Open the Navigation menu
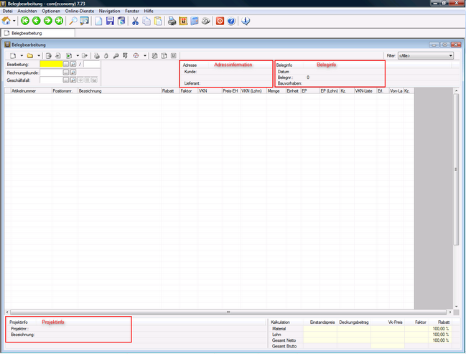The height and width of the screenshot is (354, 466). click(x=109, y=11)
